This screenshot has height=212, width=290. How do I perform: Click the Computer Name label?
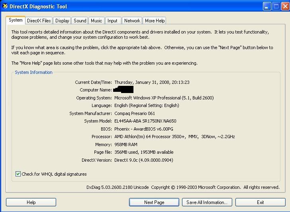[96, 90]
